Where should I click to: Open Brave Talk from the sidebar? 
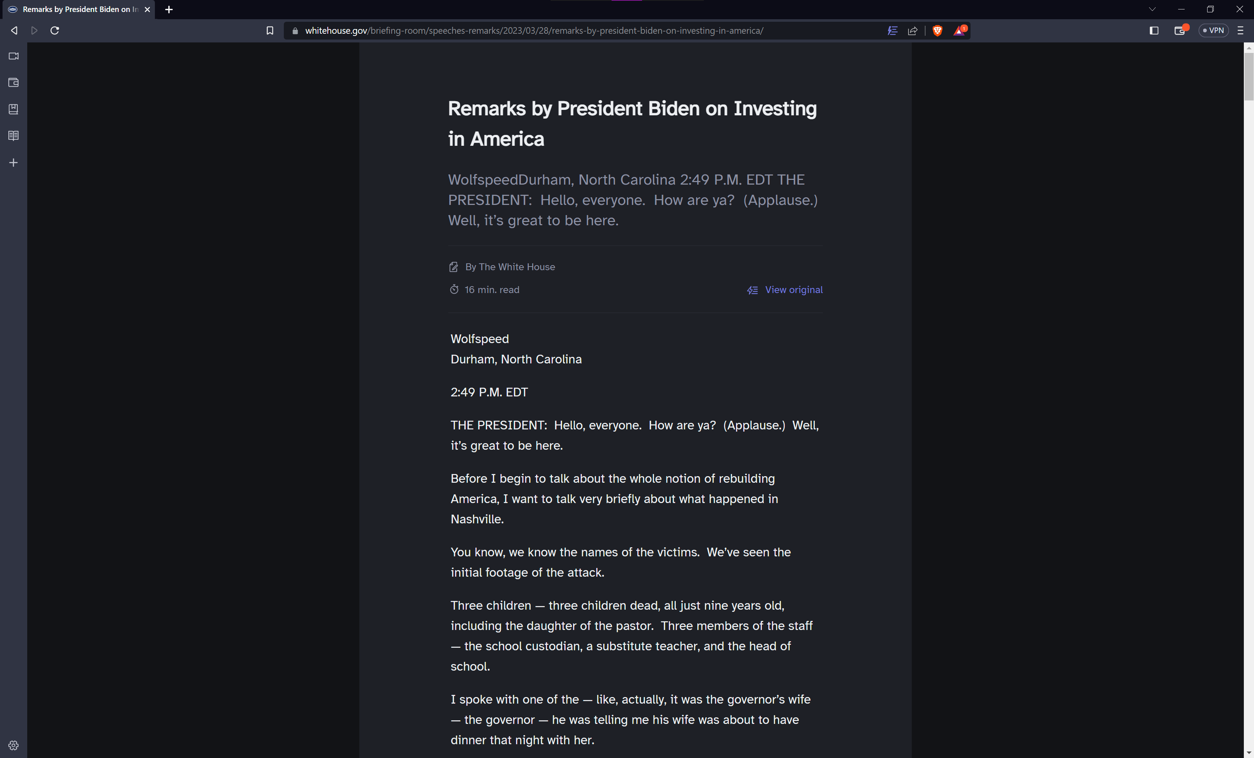click(13, 56)
